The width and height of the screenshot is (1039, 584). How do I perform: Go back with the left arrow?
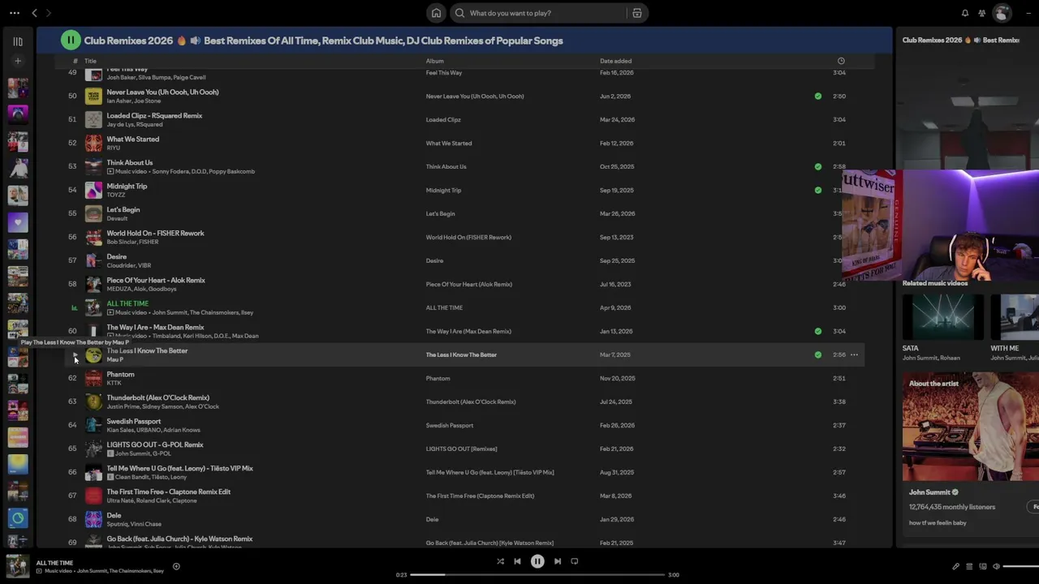click(34, 13)
